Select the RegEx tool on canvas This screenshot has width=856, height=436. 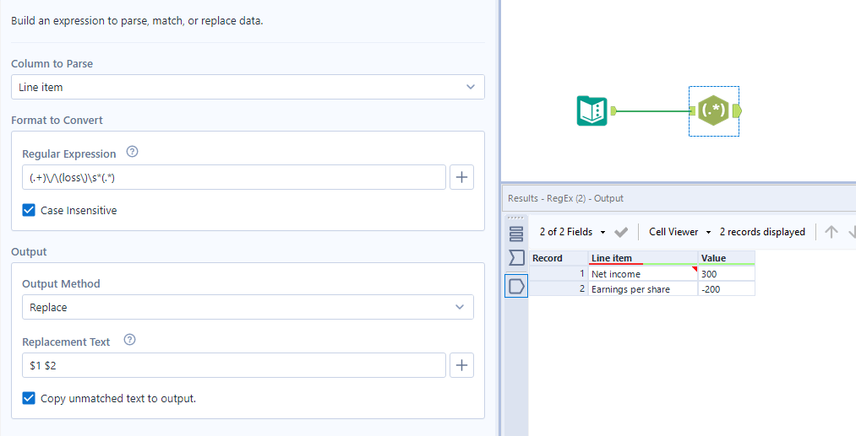713,110
